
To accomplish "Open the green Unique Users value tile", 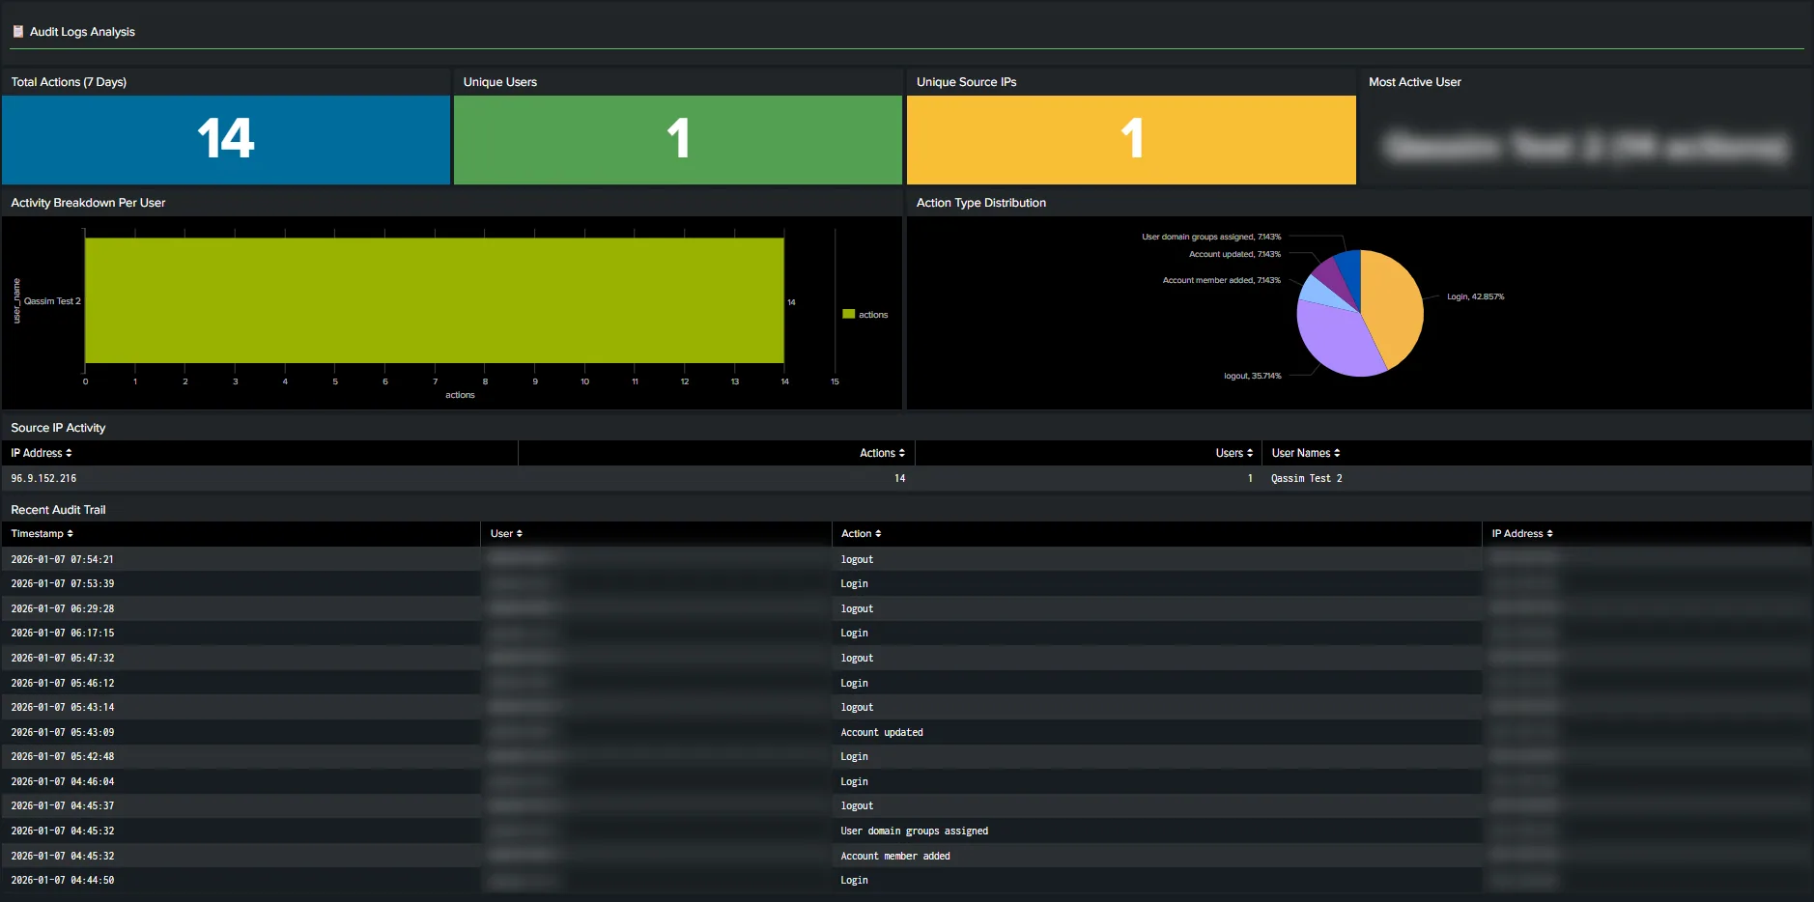I will click(678, 139).
